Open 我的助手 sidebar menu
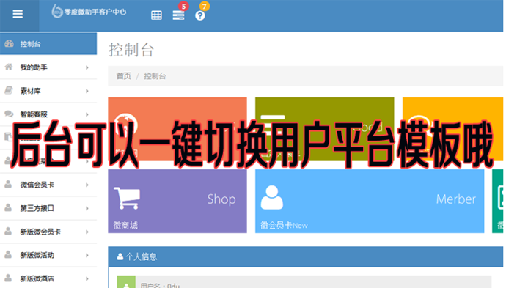 pyautogui.click(x=48, y=67)
